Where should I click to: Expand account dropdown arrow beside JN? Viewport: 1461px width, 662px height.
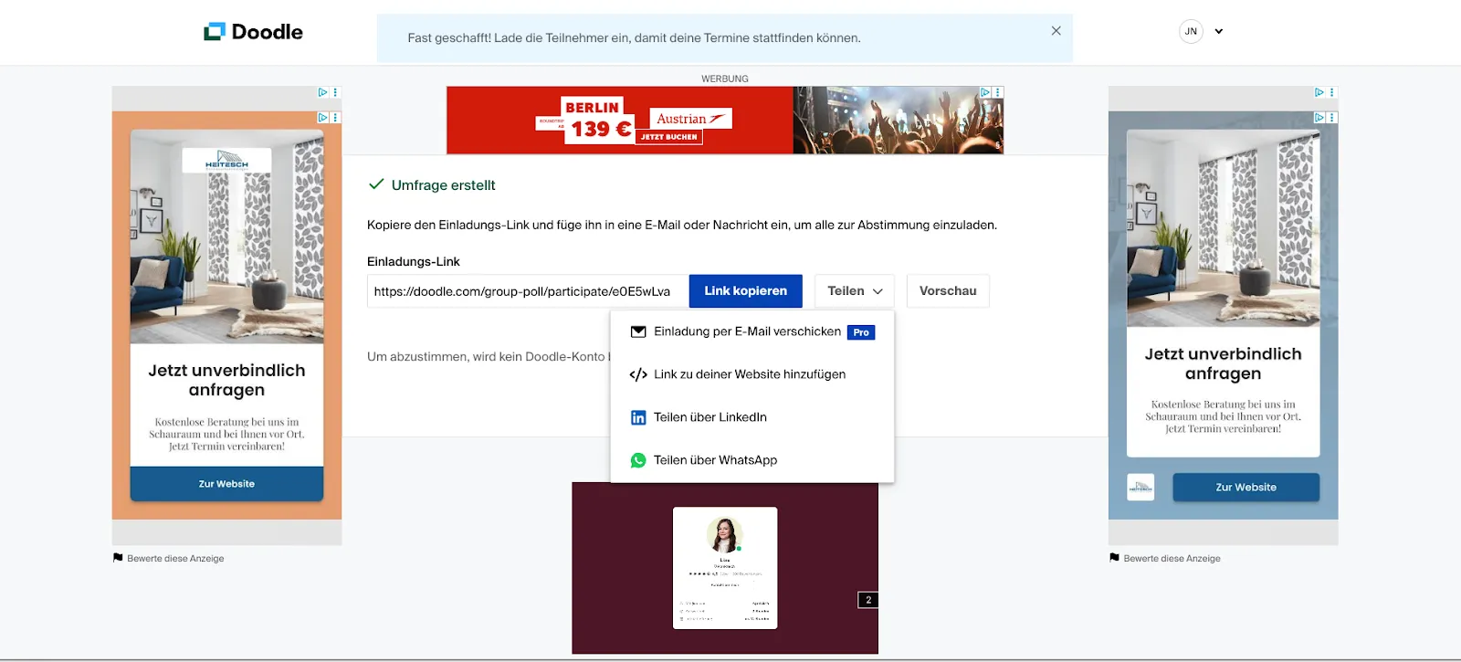click(1218, 31)
